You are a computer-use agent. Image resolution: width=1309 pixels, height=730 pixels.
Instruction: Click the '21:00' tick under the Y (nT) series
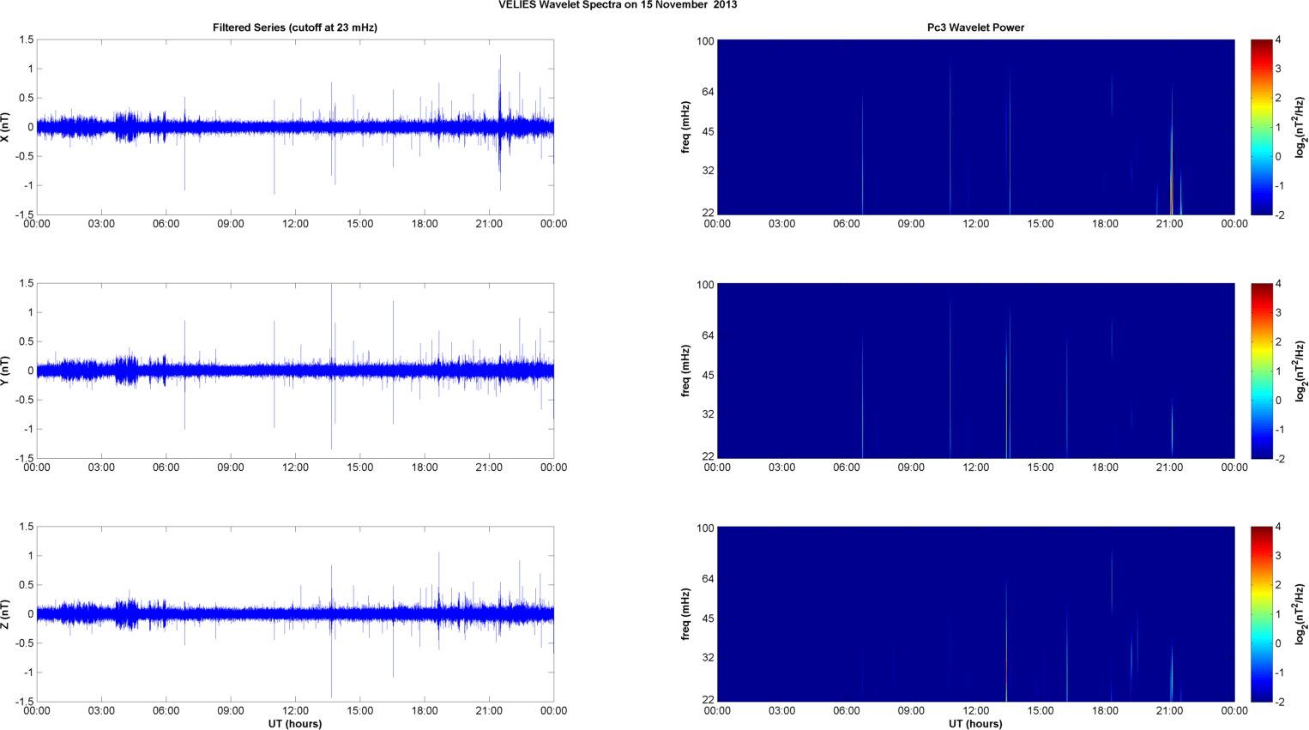point(489,468)
